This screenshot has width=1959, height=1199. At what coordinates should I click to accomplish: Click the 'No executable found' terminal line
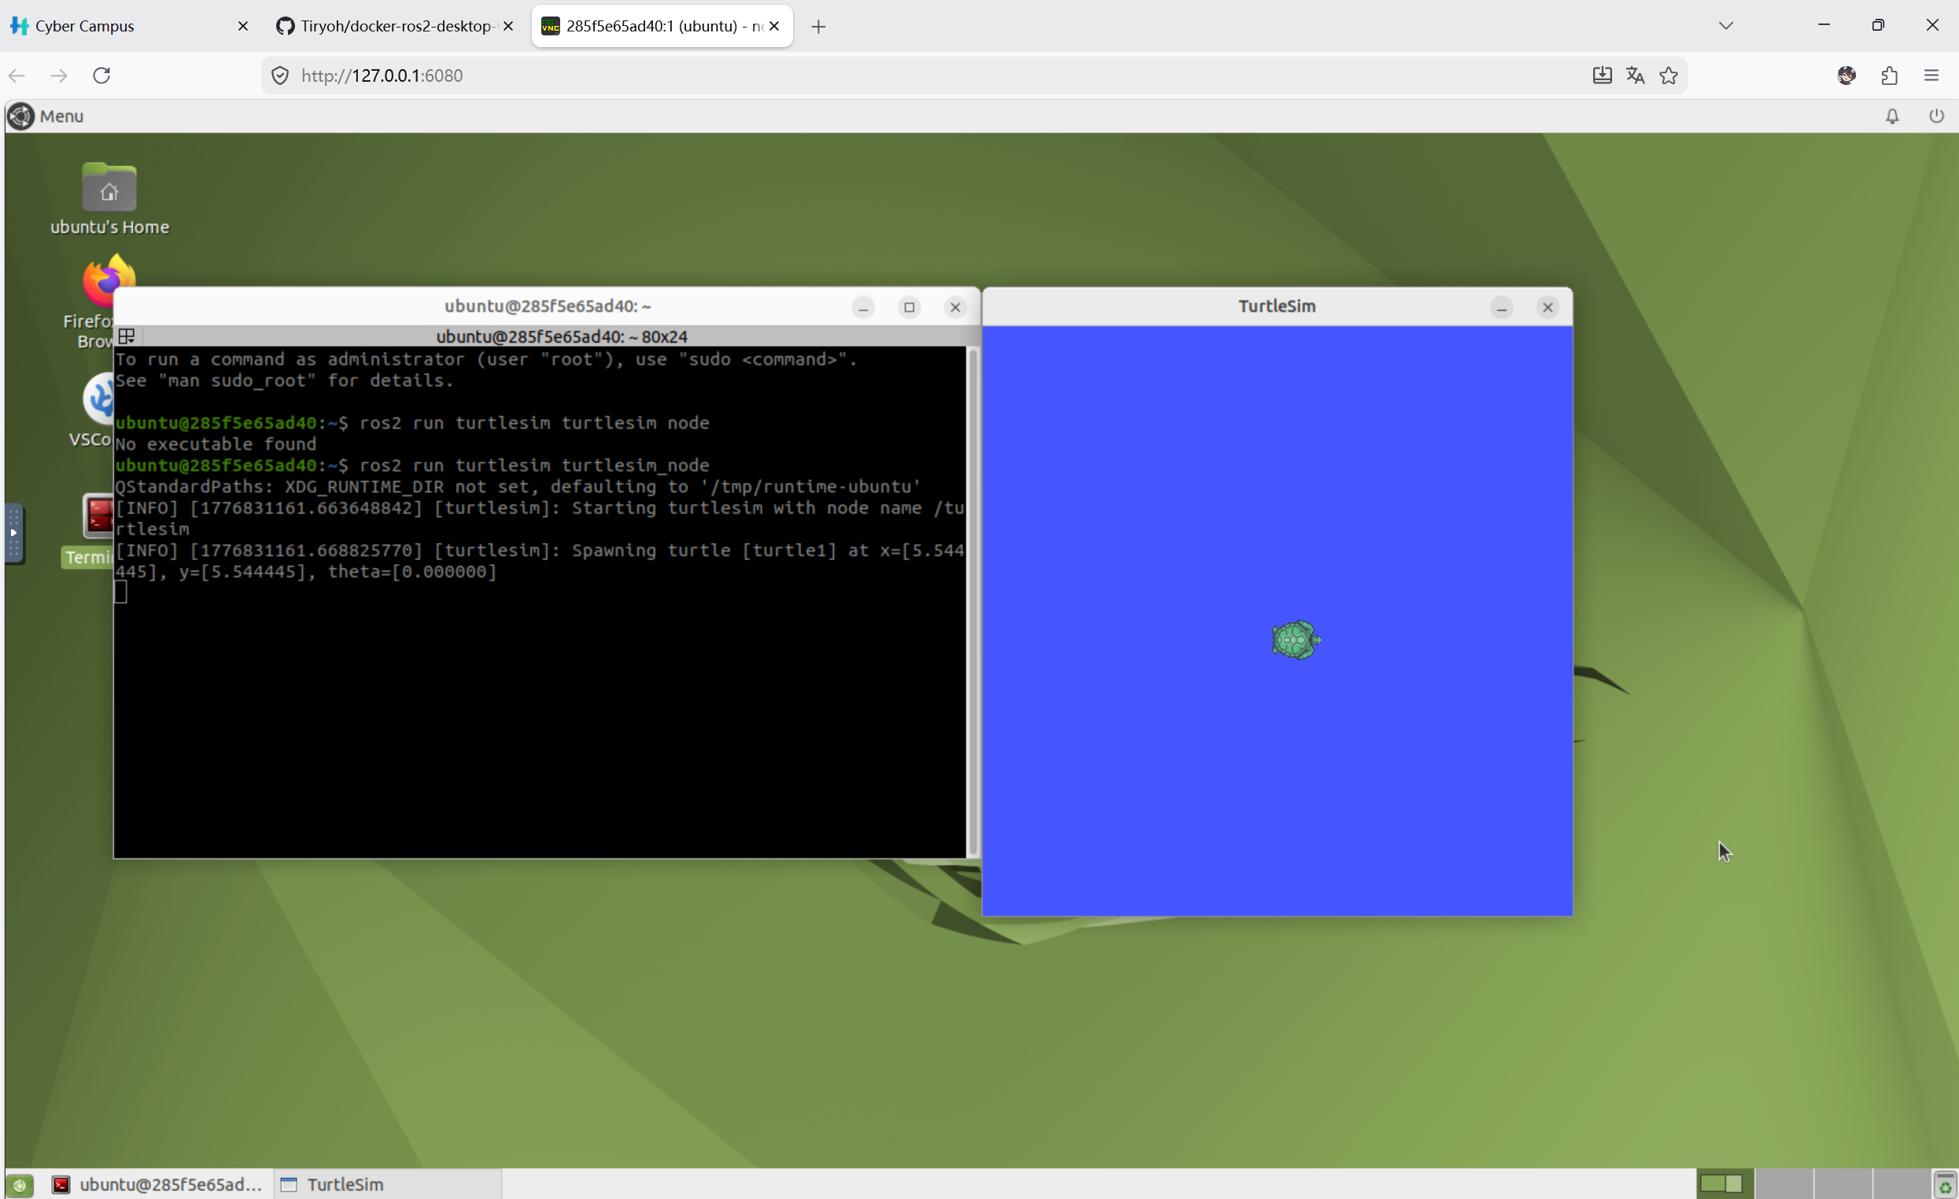216,444
